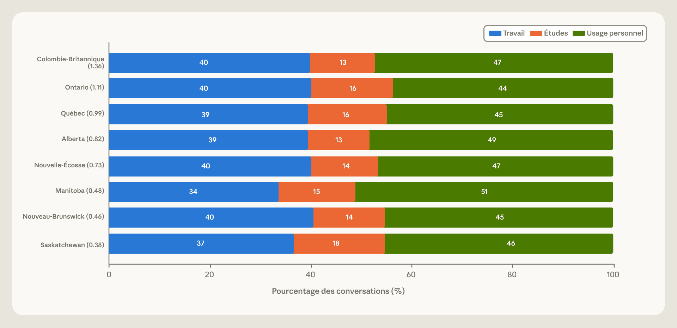Select Manitoba green segment labeled 51
This screenshot has height=328, width=677.
[x=484, y=192]
